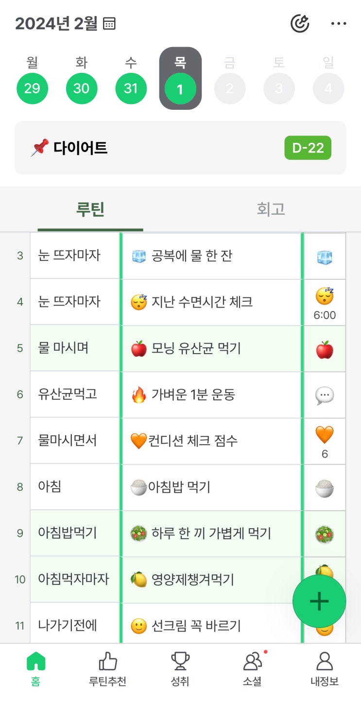Toggle apple check for 모닝 유산균 먹기
The height and width of the screenshot is (703, 361).
tap(325, 349)
